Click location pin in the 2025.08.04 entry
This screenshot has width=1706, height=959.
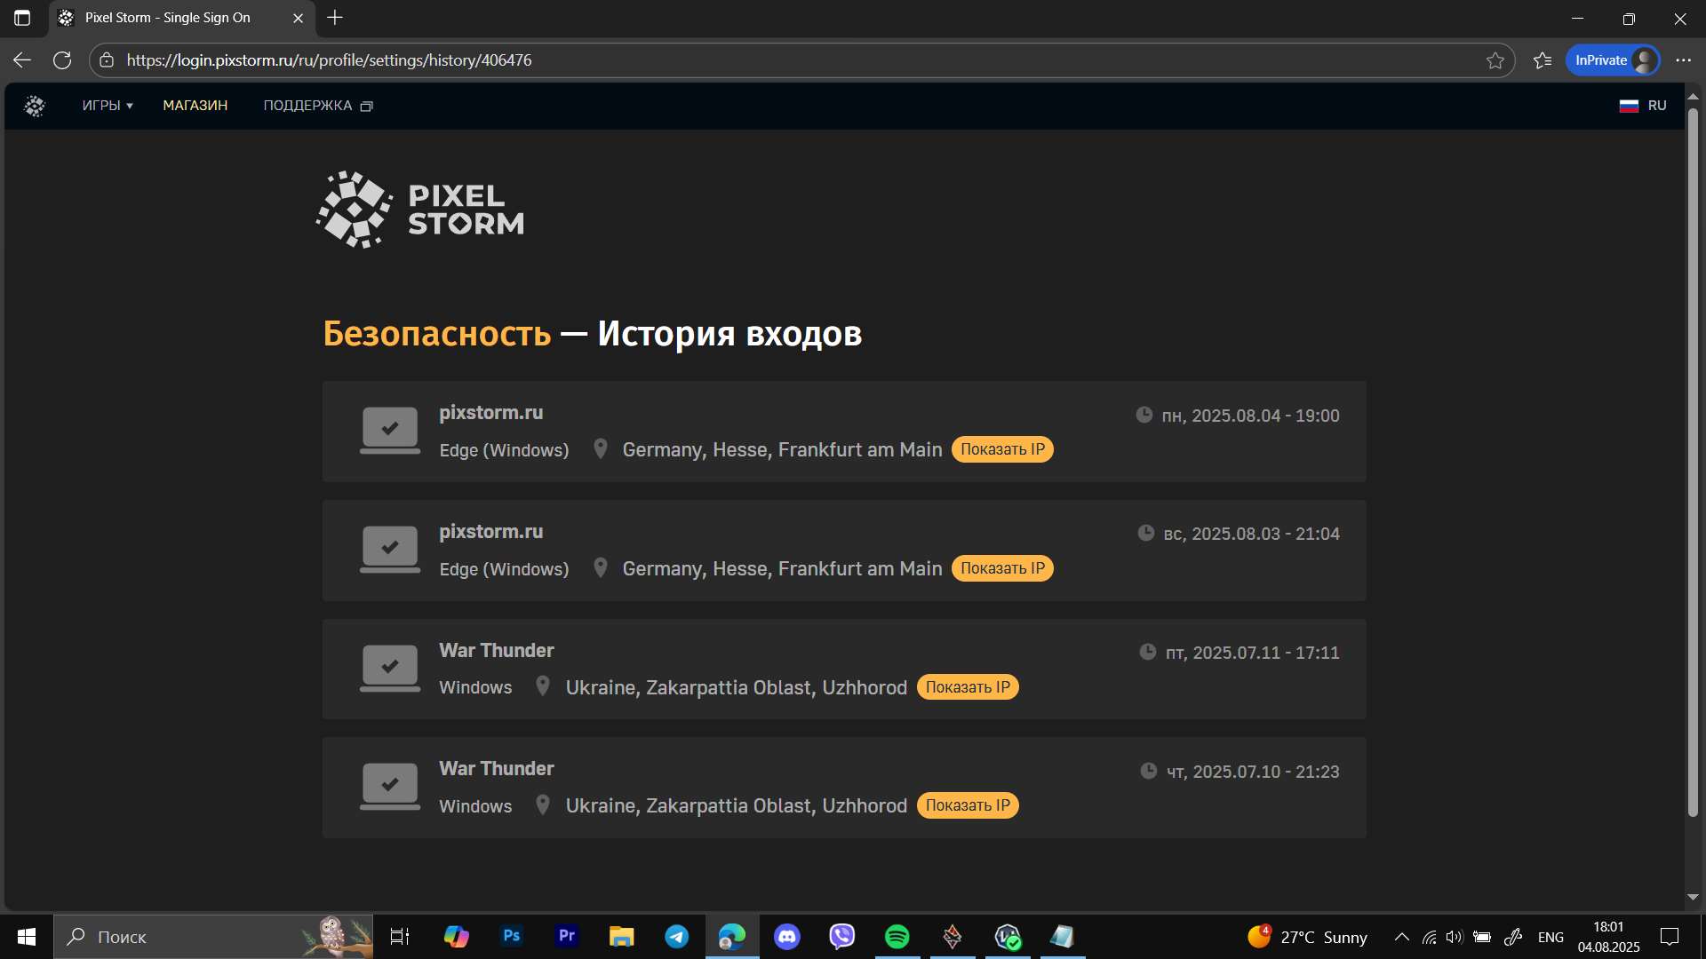pyautogui.click(x=601, y=449)
